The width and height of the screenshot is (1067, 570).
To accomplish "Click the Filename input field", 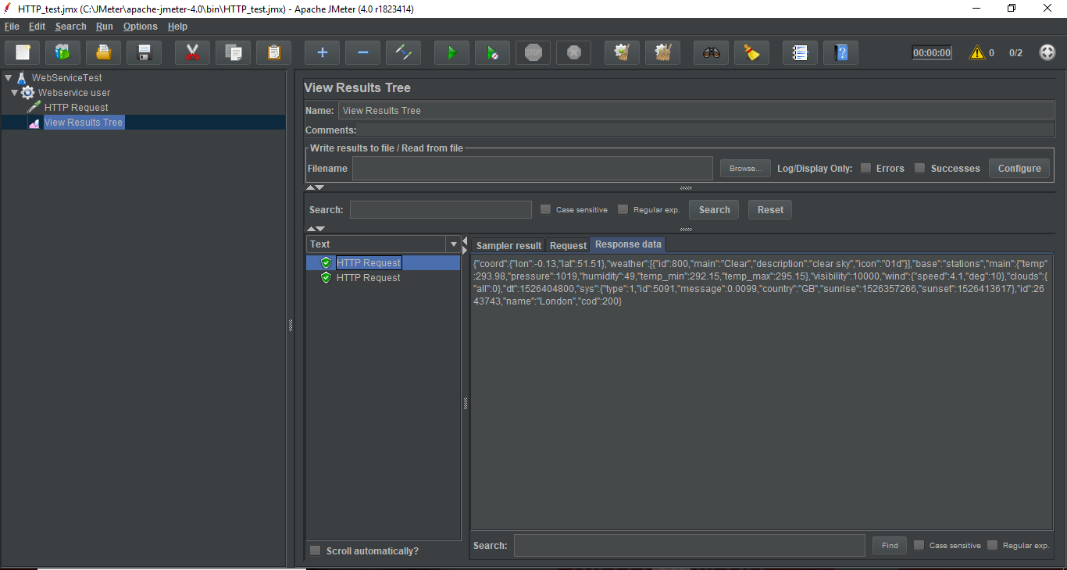I will tap(533, 168).
